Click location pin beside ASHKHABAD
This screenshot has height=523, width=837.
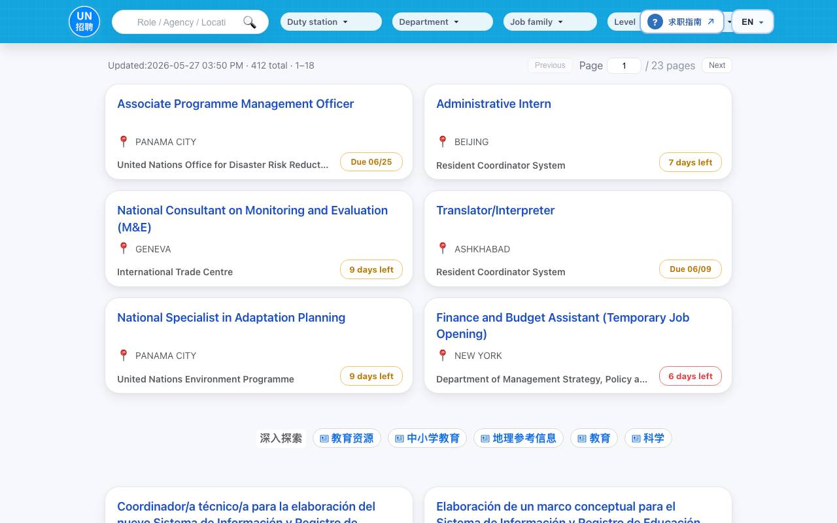pyautogui.click(x=443, y=248)
